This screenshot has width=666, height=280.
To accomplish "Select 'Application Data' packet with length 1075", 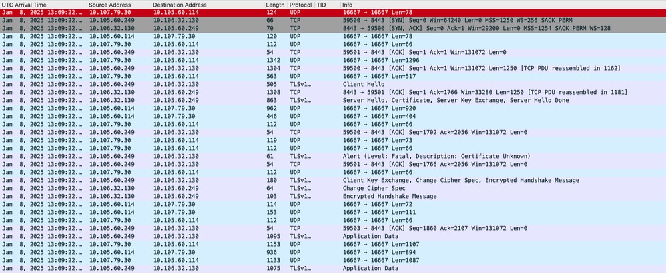I will point(333,268).
